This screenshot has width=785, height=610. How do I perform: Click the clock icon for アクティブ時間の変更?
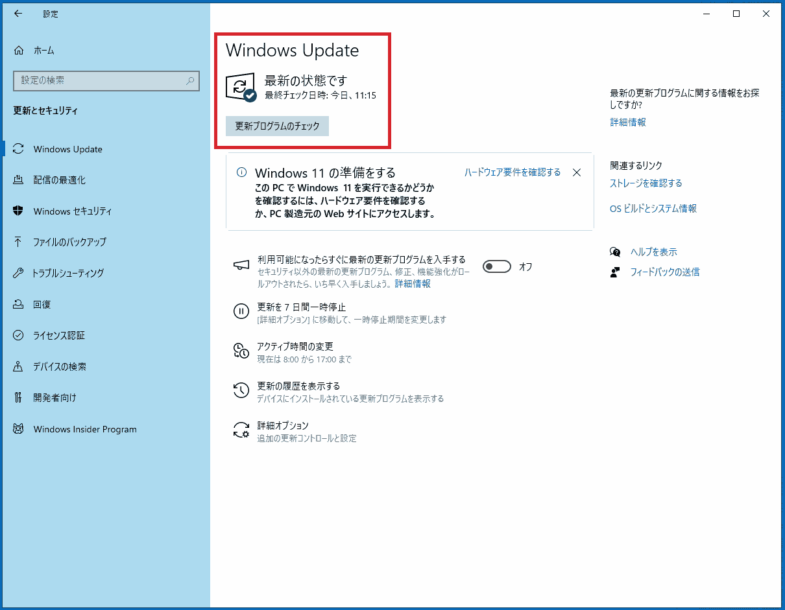pos(241,351)
